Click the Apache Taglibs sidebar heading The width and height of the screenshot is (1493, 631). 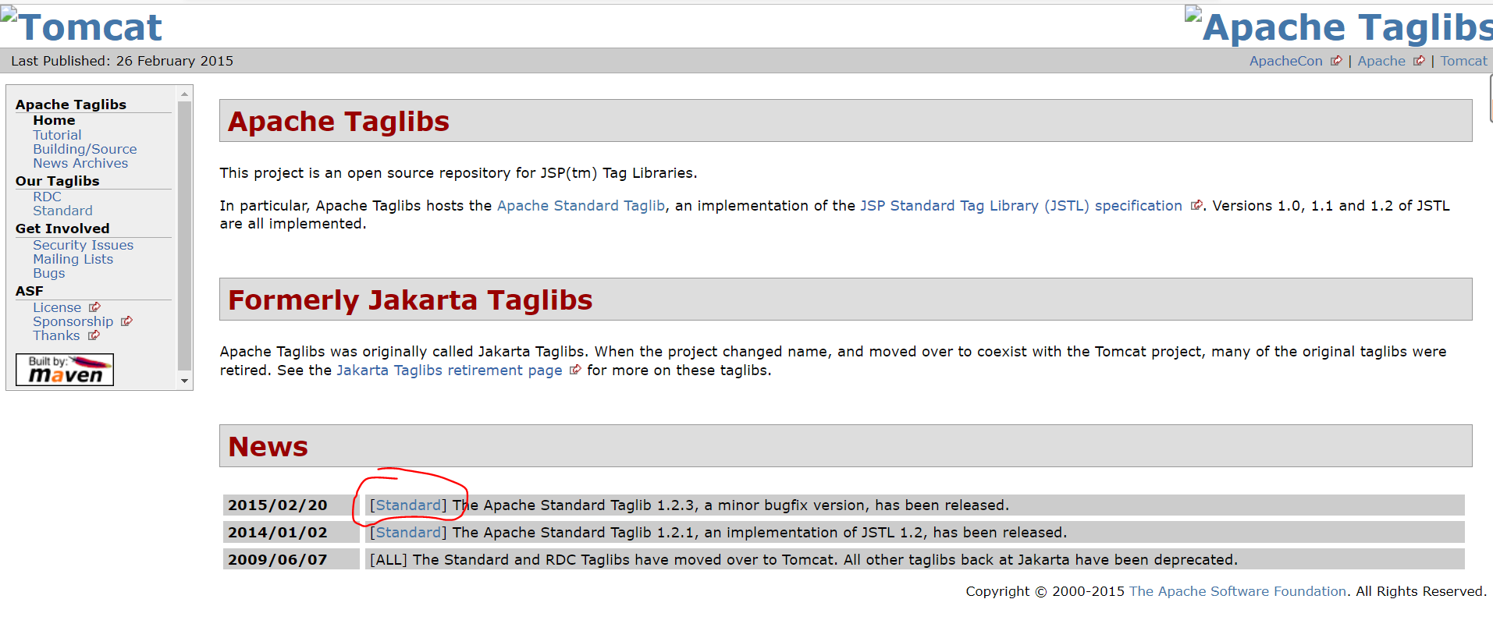71,105
